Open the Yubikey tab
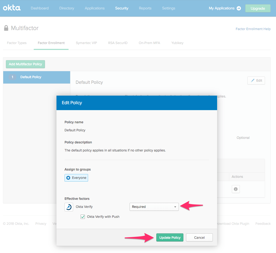276x253 pixels. pos(177,43)
